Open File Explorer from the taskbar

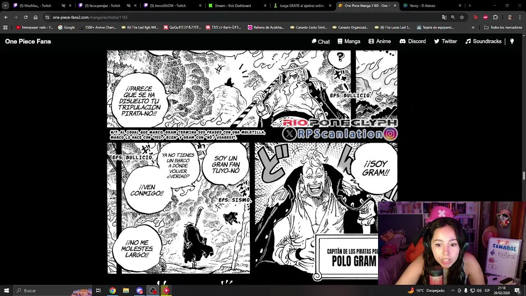[126, 291]
